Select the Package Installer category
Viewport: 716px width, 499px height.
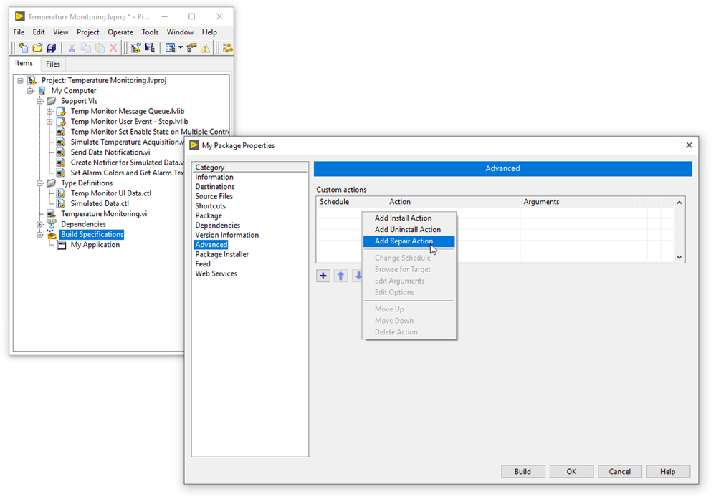(x=222, y=254)
